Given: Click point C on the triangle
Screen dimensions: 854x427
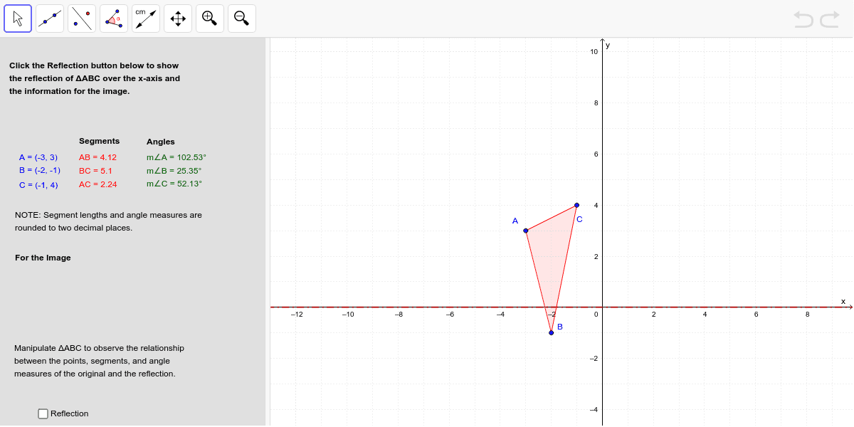Looking at the screenshot, I should 576,205.
